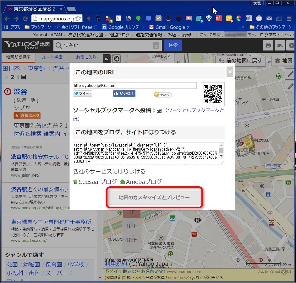This screenshot has width=296, height=283.
Task: Click the 東京都 breadcrumb link
Action: [x=36, y=68]
